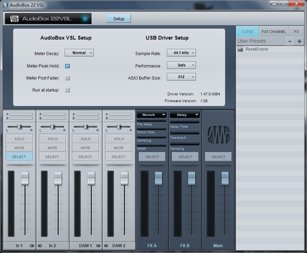This screenshot has height=253, width=307.
Task: Disable the Meter Peak Hold checkbox
Action: click(x=67, y=66)
